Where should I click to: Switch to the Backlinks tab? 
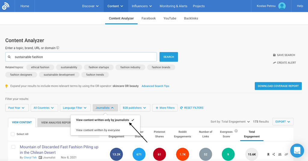191,18
